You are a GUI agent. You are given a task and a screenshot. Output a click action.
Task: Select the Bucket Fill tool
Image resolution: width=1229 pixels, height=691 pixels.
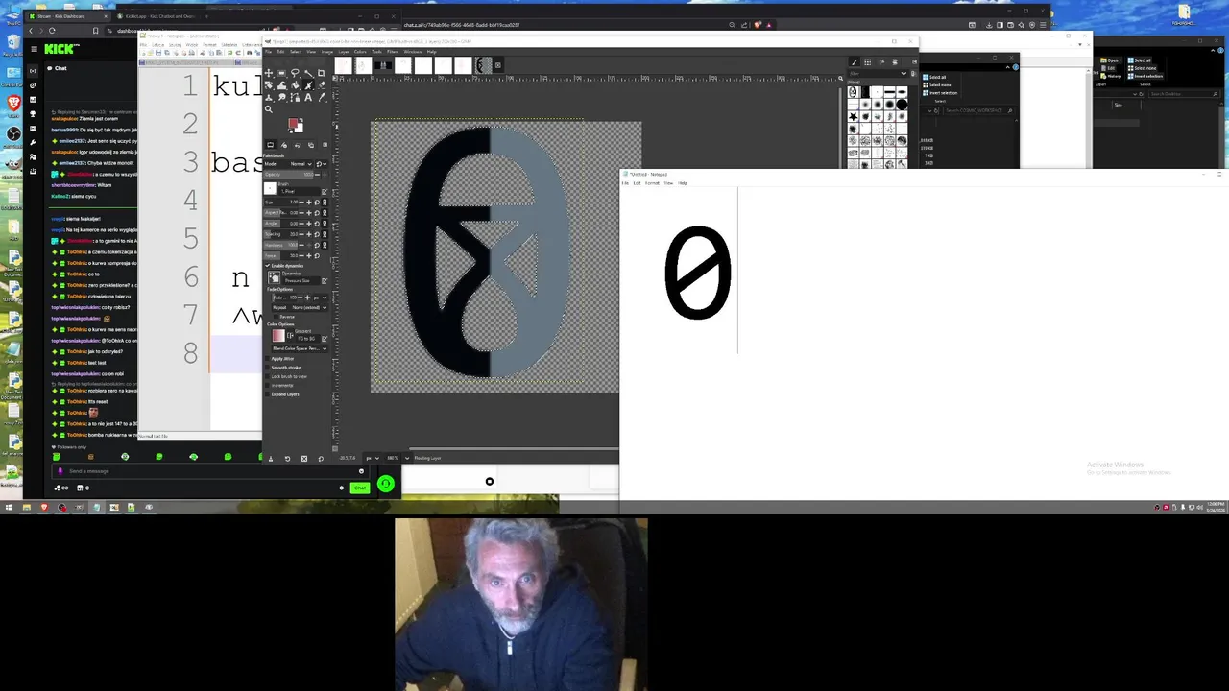[x=295, y=85]
